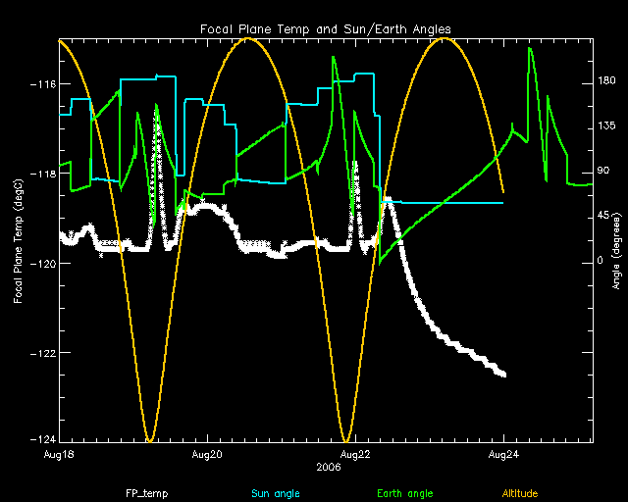Select the green Earth angle legend label

[403, 492]
